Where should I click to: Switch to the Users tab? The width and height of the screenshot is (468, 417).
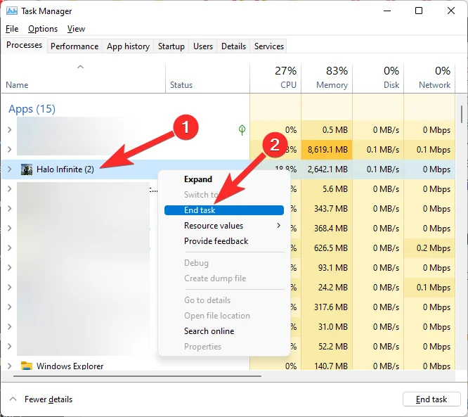(x=203, y=46)
